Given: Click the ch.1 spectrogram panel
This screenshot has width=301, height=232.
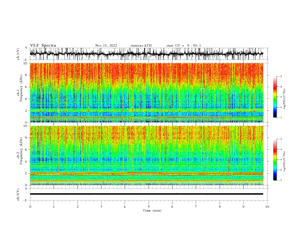Looking at the screenshot, I should coord(147,92).
